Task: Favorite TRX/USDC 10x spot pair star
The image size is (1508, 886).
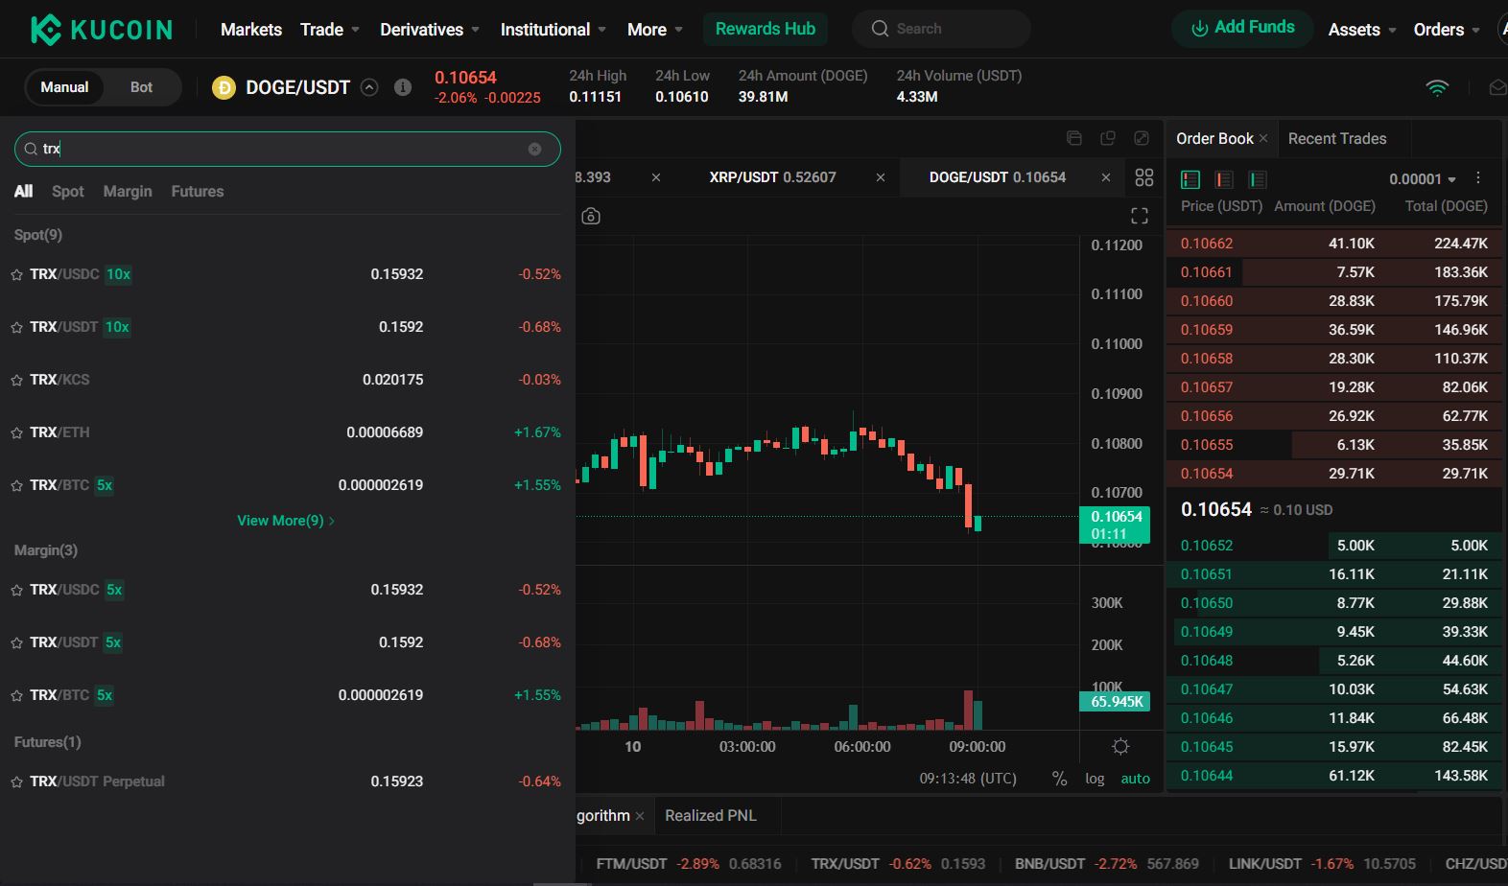Action: (x=16, y=274)
